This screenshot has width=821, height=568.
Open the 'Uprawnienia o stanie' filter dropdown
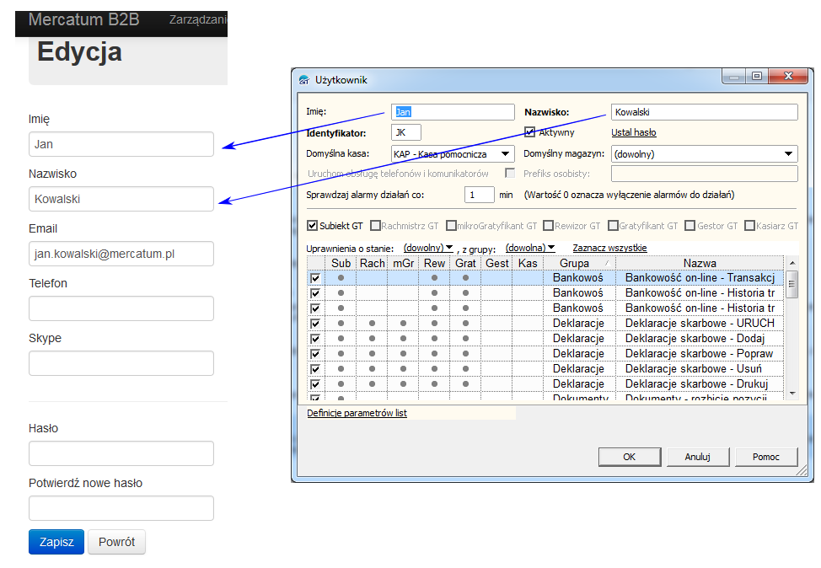click(428, 248)
